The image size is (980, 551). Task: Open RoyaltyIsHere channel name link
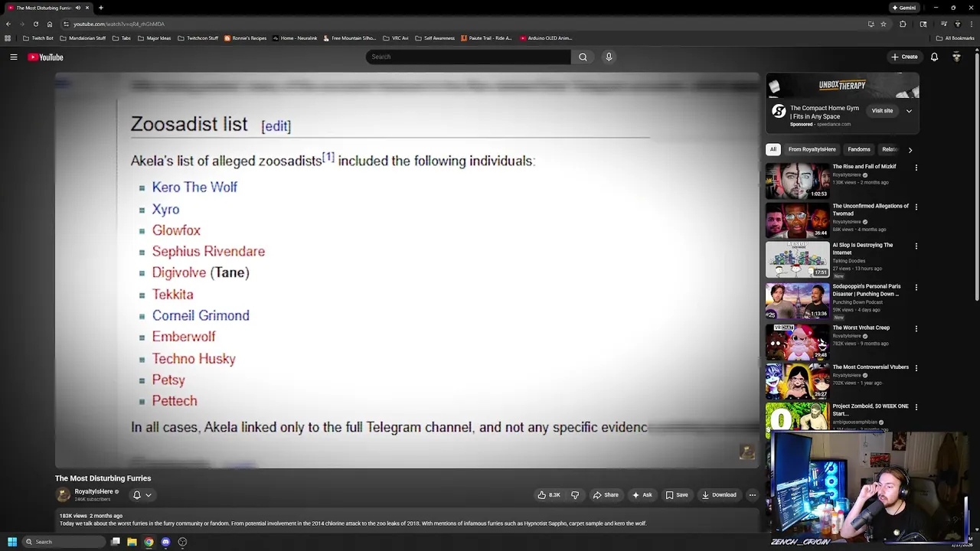point(93,491)
